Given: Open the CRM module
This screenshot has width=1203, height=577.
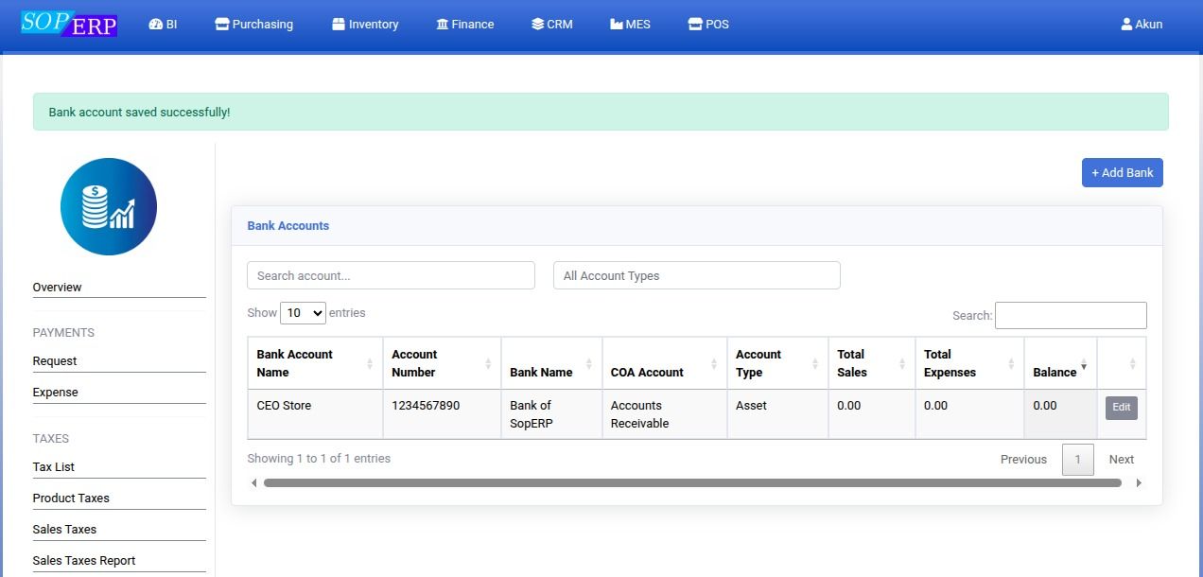Looking at the screenshot, I should (551, 25).
